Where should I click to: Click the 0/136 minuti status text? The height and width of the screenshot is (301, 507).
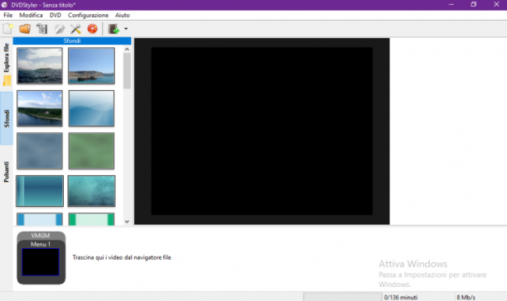[401, 298]
